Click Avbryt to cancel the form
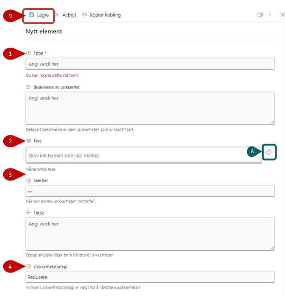The image size is (285, 299). coord(65,15)
